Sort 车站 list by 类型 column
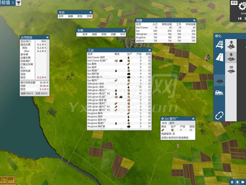Image resolution: width=246 pixels, height=185 pixels. [80, 16]
